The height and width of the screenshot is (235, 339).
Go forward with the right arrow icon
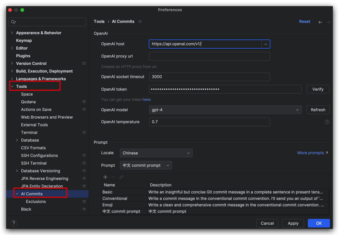pyautogui.click(x=328, y=22)
